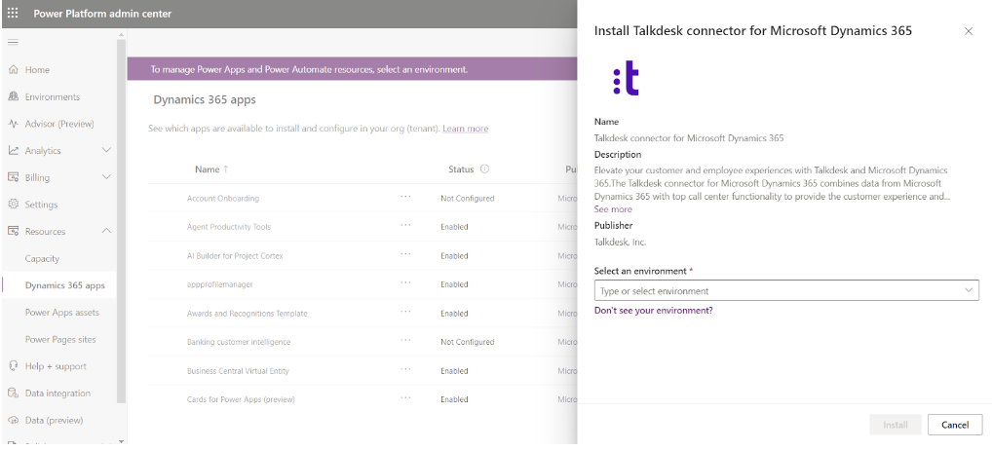
Task: Sort by the Name column arrow
Action: click(x=226, y=169)
